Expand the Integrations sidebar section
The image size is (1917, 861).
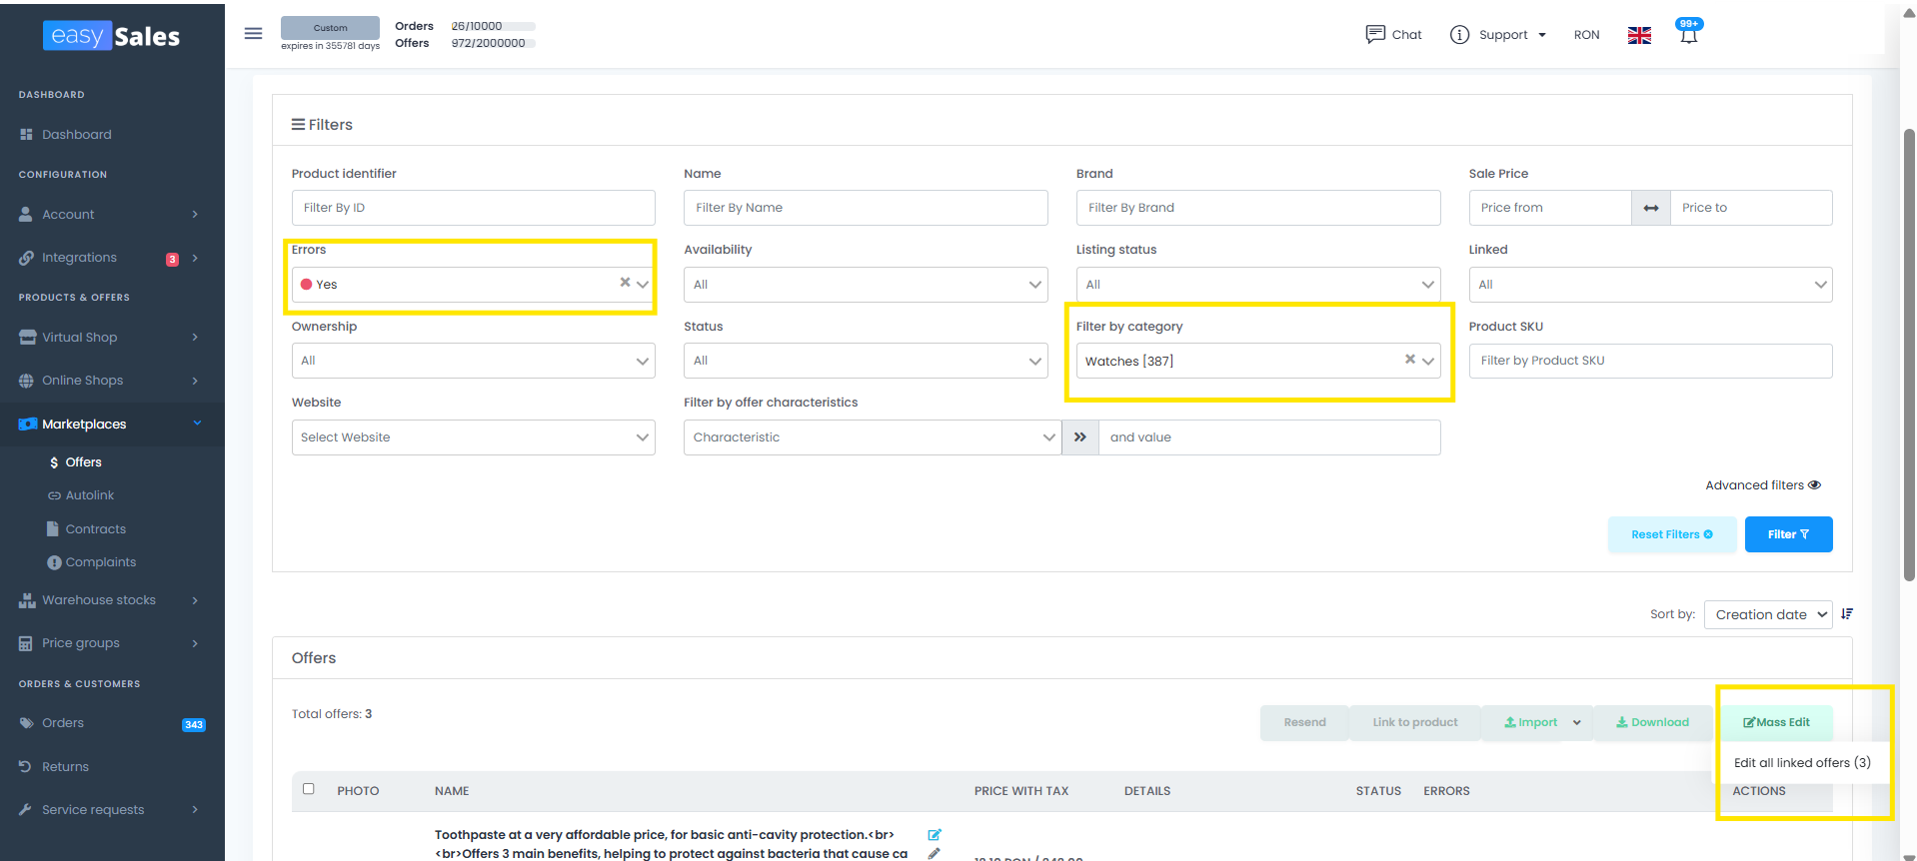click(195, 258)
